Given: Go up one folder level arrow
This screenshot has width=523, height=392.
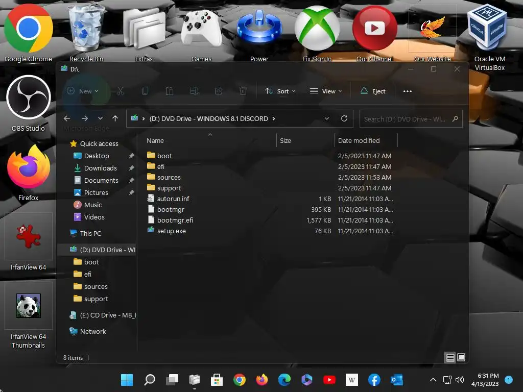Looking at the screenshot, I should (115, 118).
